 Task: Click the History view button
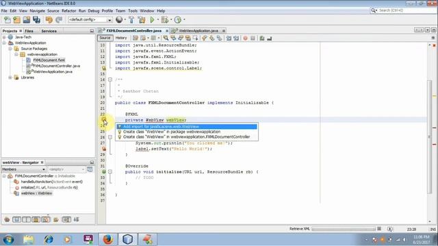tap(121, 38)
